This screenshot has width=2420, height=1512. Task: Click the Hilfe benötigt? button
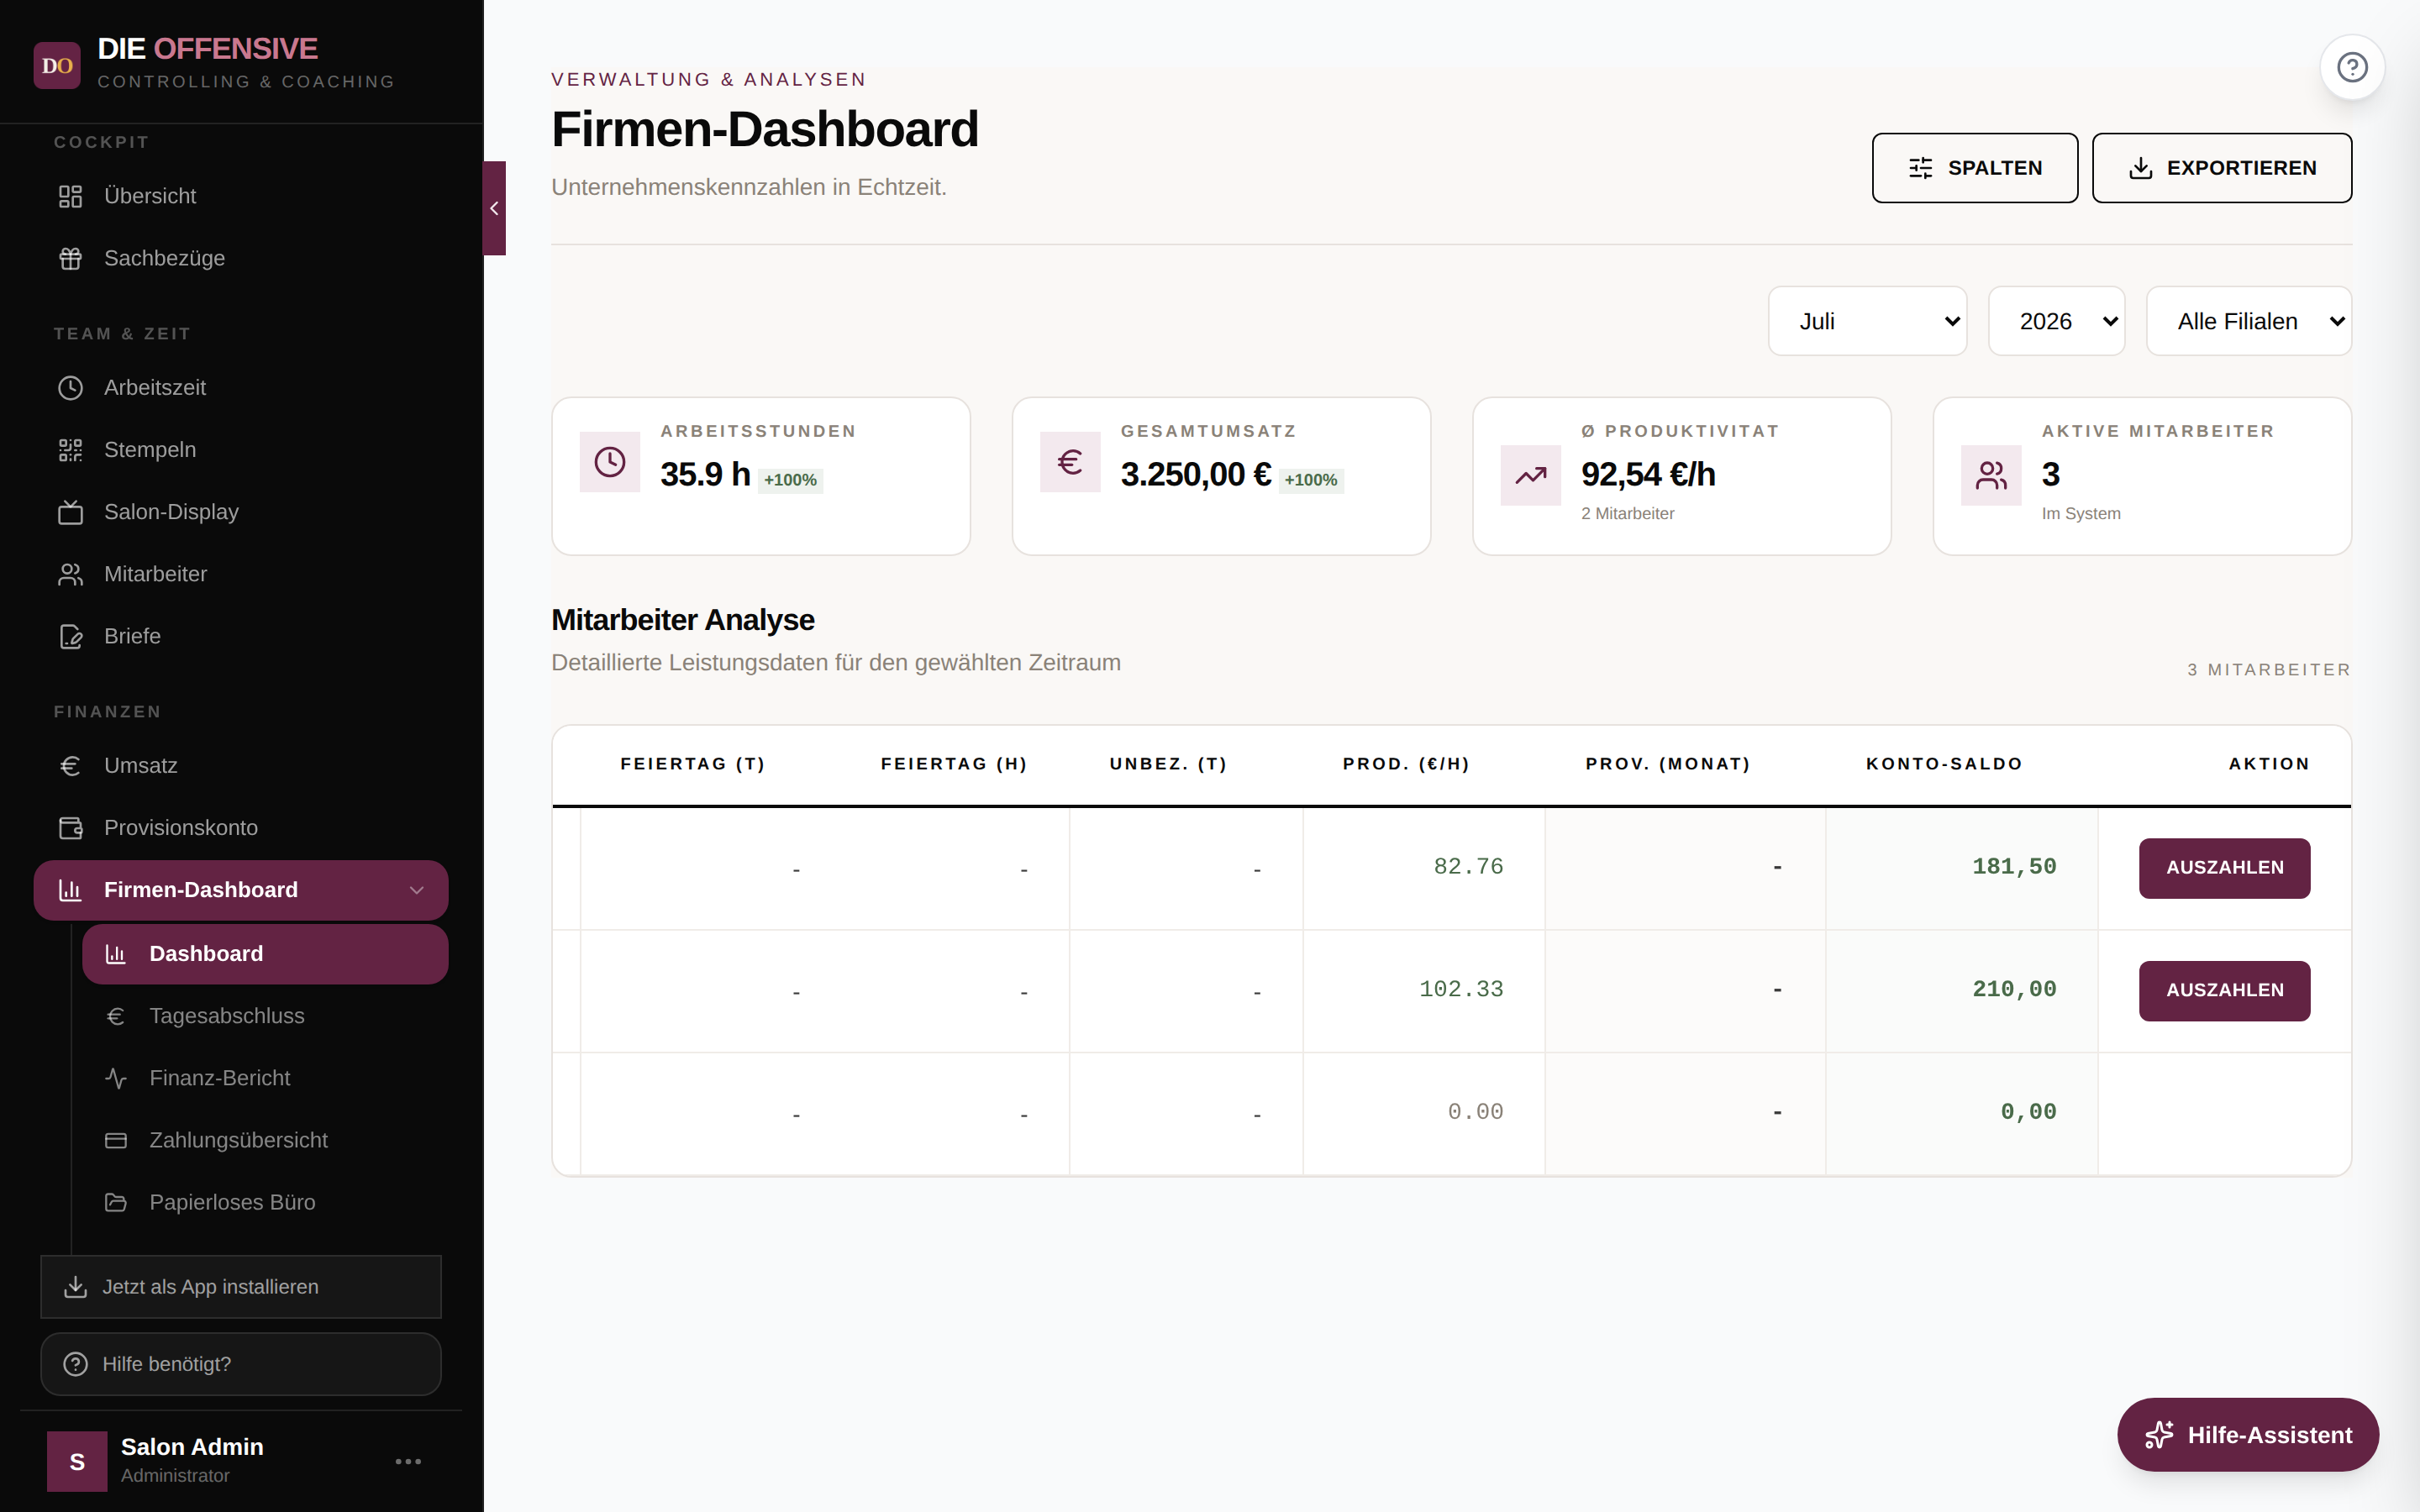pos(240,1364)
